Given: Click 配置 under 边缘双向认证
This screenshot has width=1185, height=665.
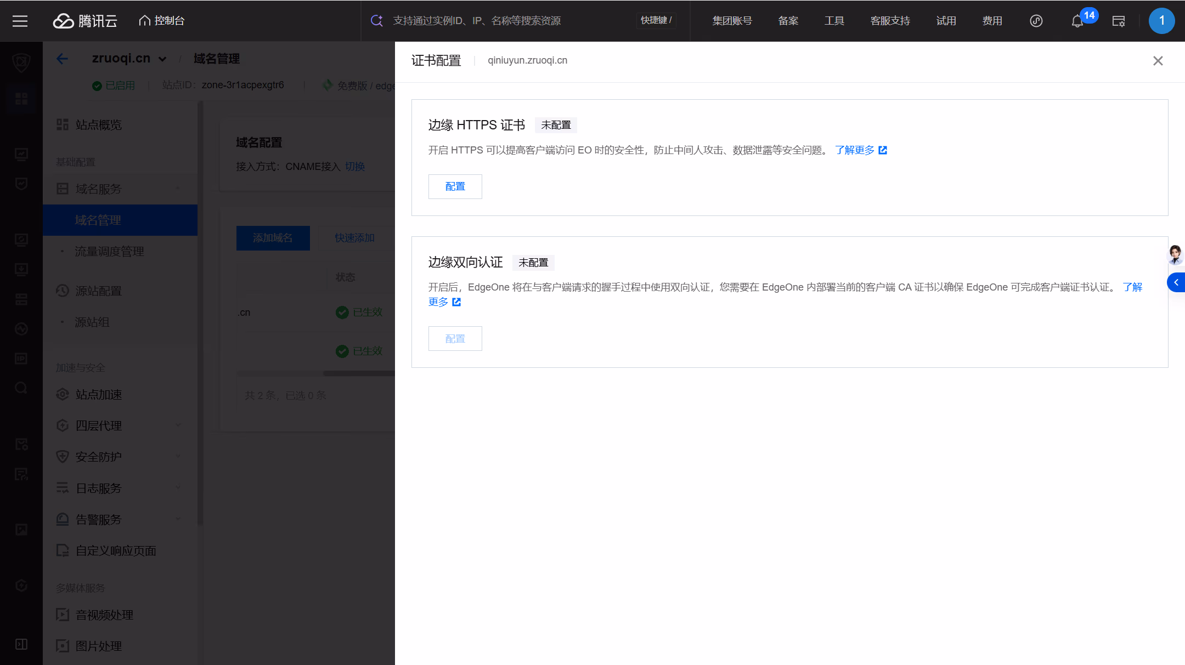Looking at the screenshot, I should [x=455, y=338].
